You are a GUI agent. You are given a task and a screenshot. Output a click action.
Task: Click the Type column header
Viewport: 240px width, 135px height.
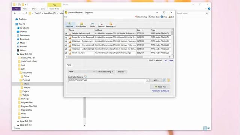tap(161, 30)
